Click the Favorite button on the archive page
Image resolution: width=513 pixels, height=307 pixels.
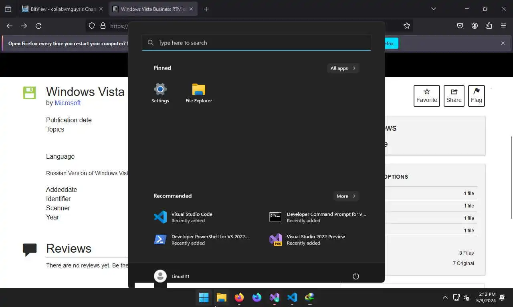pos(427,96)
